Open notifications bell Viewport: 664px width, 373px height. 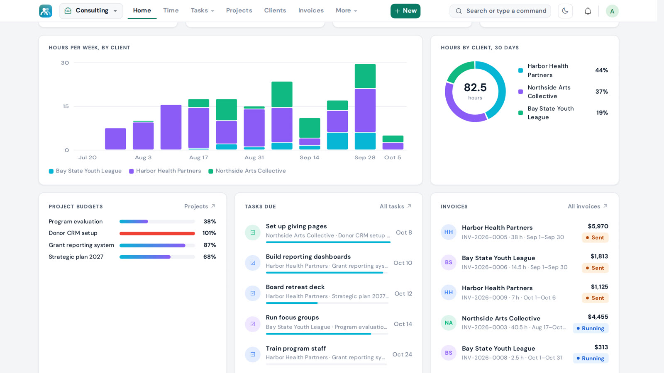588,11
